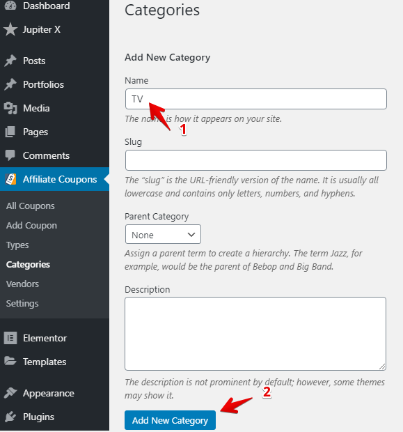The height and width of the screenshot is (432, 403).
Task: Open Media via its camera-music icon
Action: click(10, 108)
